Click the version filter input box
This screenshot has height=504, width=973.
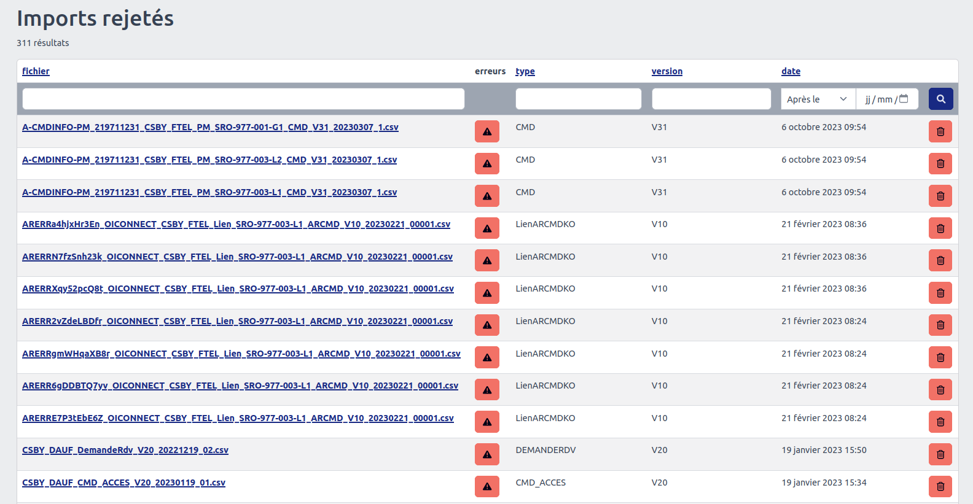coord(711,99)
